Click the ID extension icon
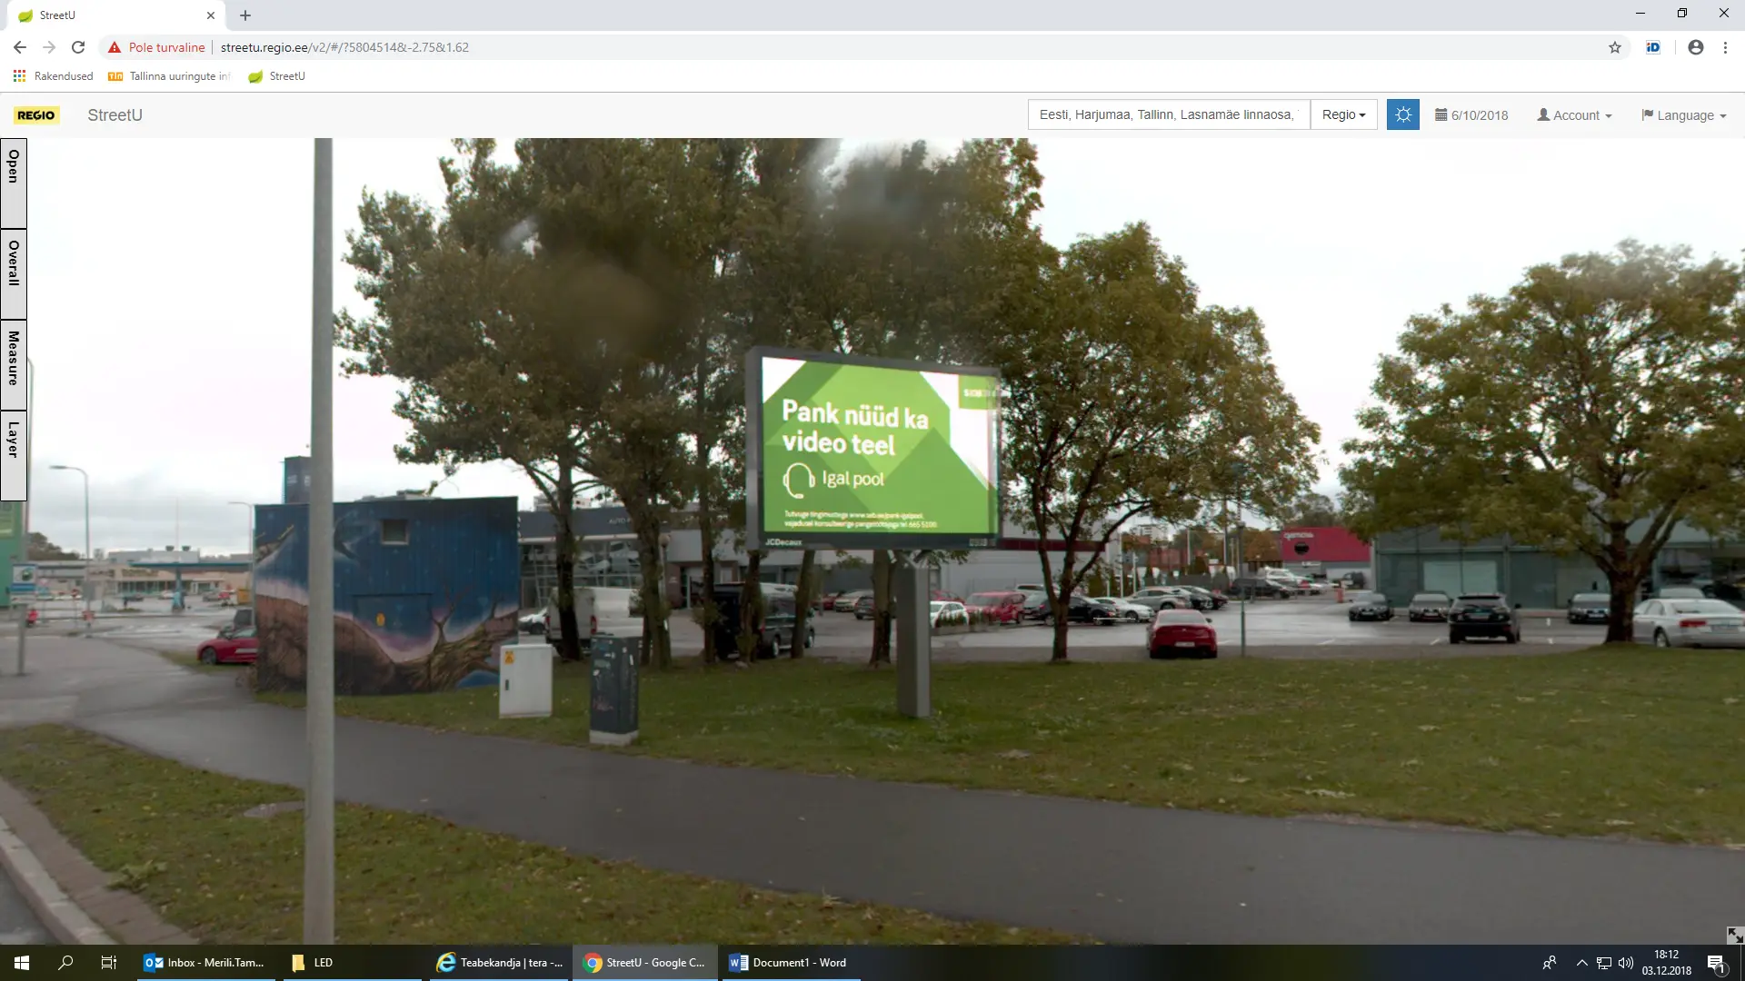Viewport: 1745px width, 981px height. coord(1652,47)
